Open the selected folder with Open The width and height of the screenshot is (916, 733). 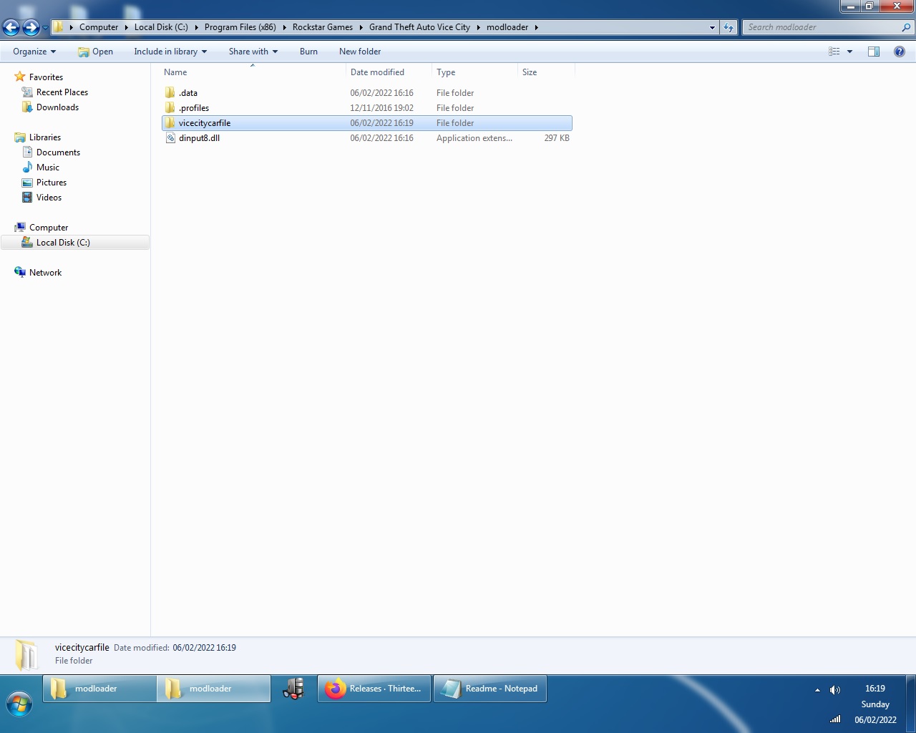[95, 52]
